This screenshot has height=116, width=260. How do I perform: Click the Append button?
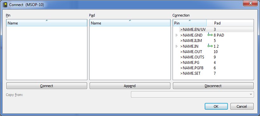point(130,86)
